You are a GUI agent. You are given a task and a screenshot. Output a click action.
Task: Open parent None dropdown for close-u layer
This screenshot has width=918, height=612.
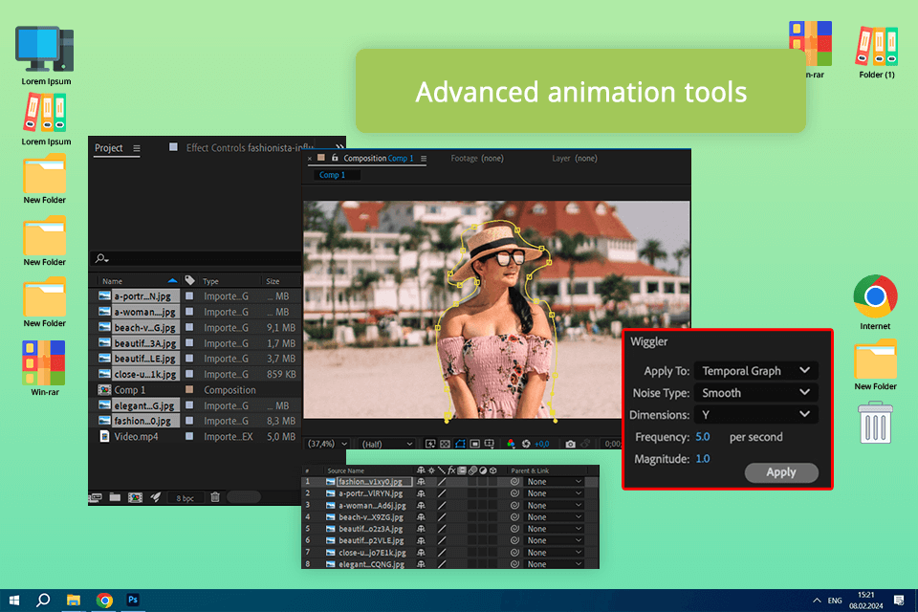click(x=554, y=553)
